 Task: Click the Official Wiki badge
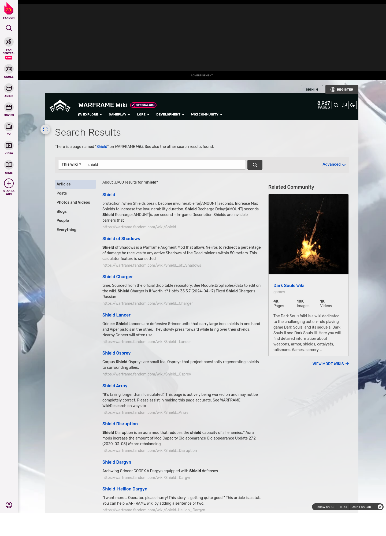[143, 105]
